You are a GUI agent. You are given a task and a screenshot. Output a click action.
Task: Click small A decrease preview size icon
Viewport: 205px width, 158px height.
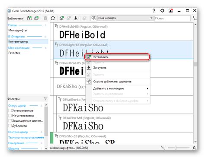pos(163,148)
